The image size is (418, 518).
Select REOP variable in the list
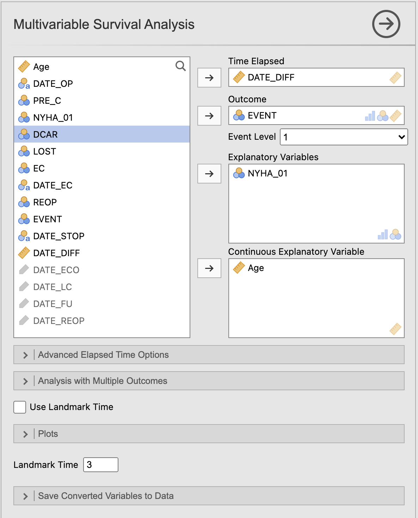pyautogui.click(x=102, y=202)
